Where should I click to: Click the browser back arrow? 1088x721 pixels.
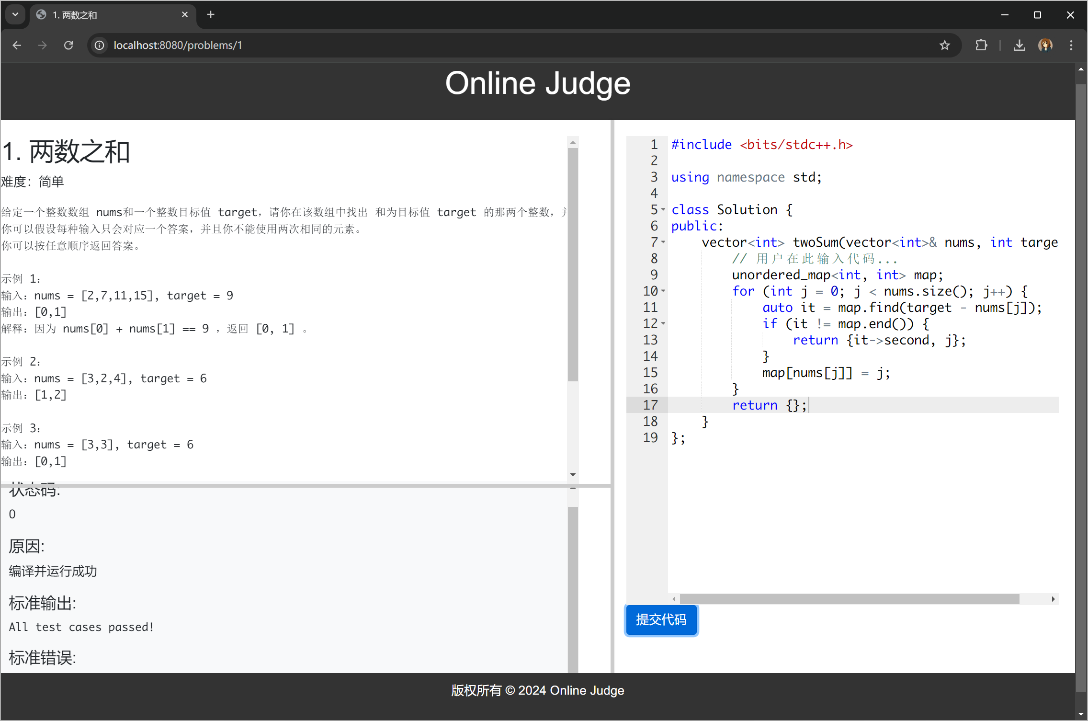17,45
